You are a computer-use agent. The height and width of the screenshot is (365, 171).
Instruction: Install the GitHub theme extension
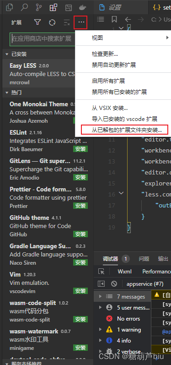[x=80, y=234]
